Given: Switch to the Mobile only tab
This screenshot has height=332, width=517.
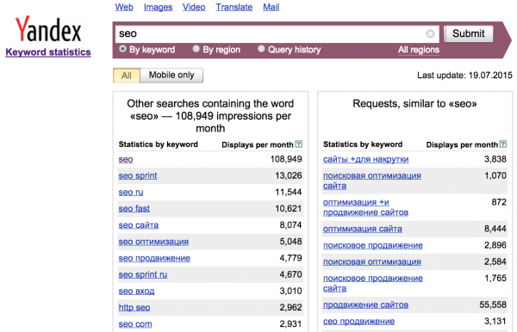Looking at the screenshot, I should point(171,76).
